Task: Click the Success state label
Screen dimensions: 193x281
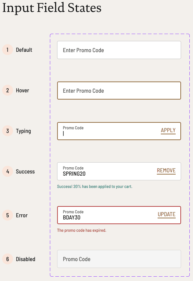Action: click(x=25, y=172)
